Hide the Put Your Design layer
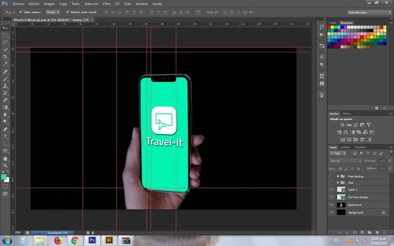Viewport: 394px width, 246px height. tap(332, 197)
